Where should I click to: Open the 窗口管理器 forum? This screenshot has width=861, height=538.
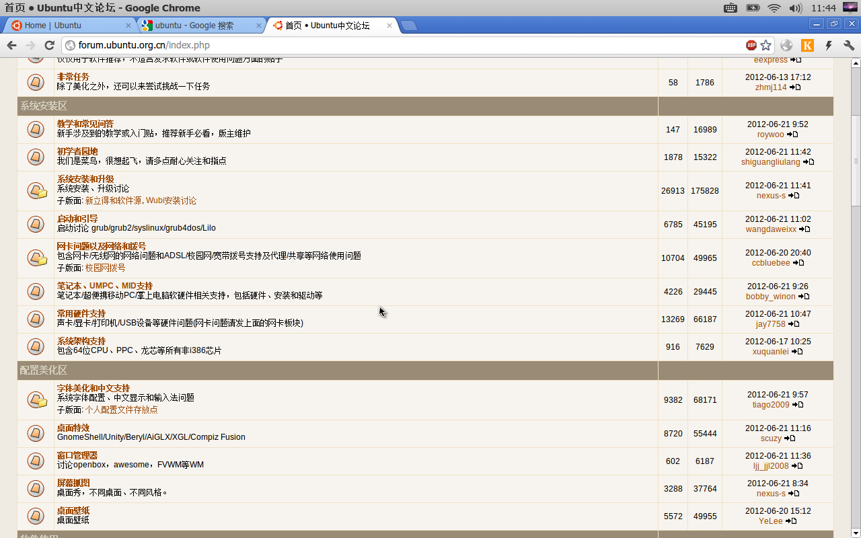coord(77,455)
